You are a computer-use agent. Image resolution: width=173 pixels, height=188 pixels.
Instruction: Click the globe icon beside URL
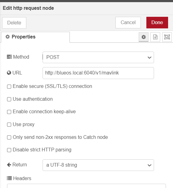[9, 73]
